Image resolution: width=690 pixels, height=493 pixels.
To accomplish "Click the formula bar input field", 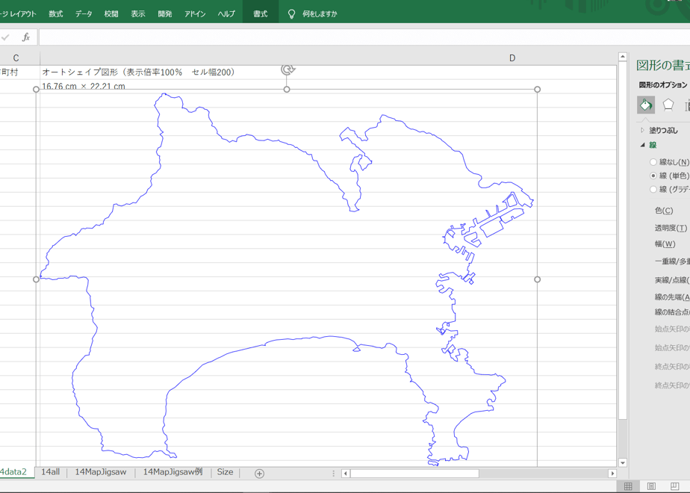I will coord(364,37).
